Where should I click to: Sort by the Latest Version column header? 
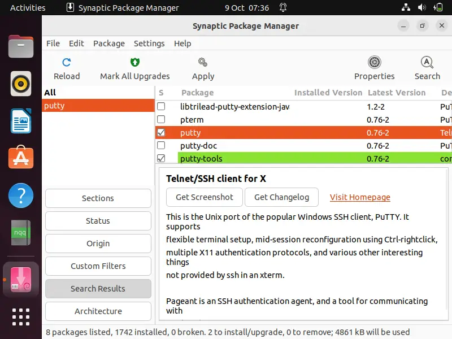coord(397,93)
